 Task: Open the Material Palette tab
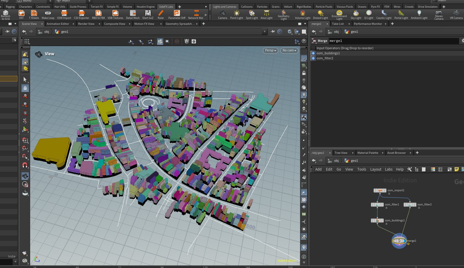point(368,153)
